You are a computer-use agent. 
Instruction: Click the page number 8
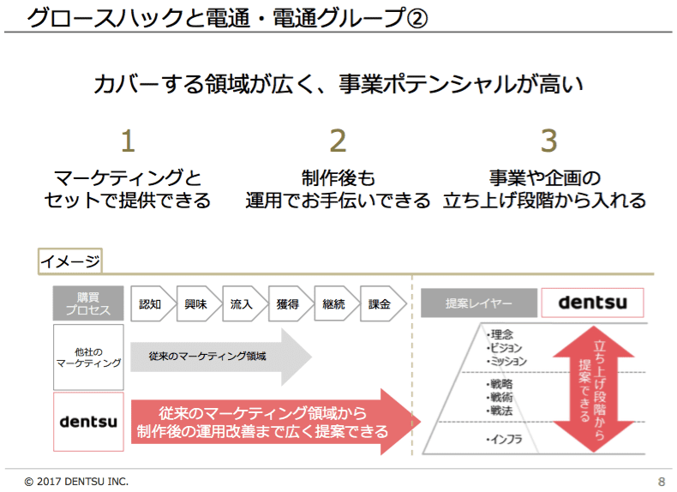pos(662,481)
